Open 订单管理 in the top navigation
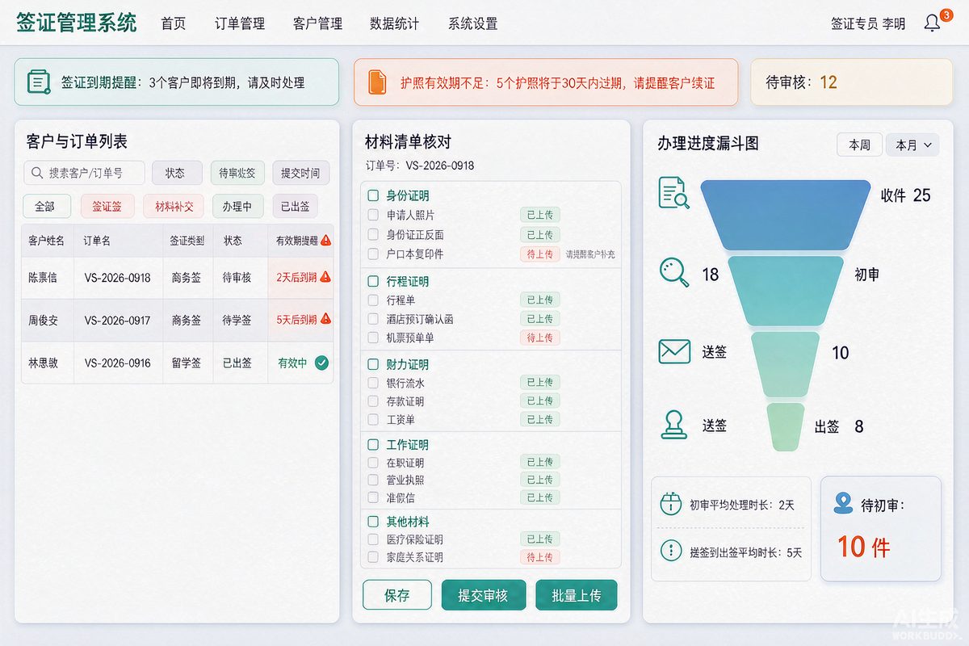This screenshot has height=646, width=969. pos(240,23)
